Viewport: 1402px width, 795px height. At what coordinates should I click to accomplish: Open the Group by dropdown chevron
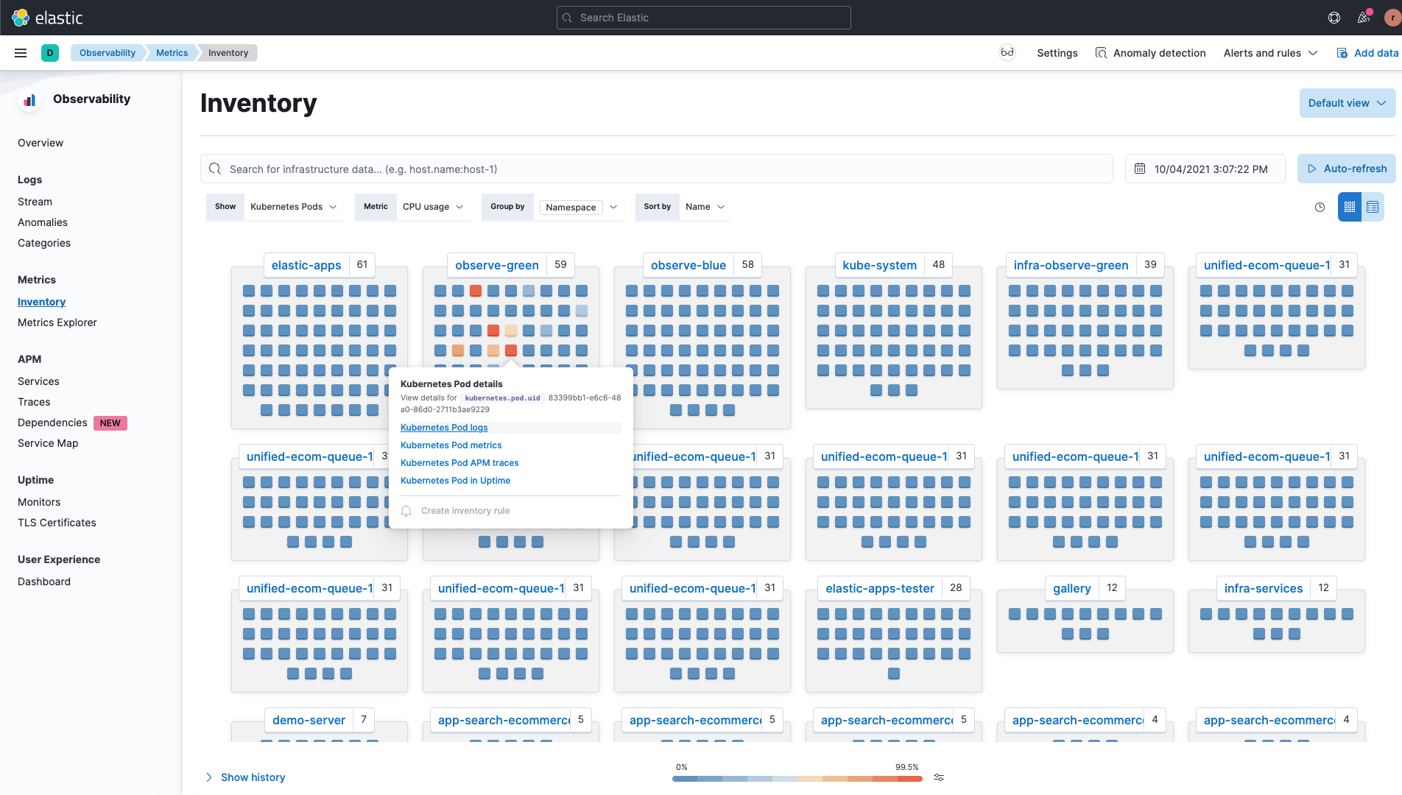pyautogui.click(x=613, y=207)
